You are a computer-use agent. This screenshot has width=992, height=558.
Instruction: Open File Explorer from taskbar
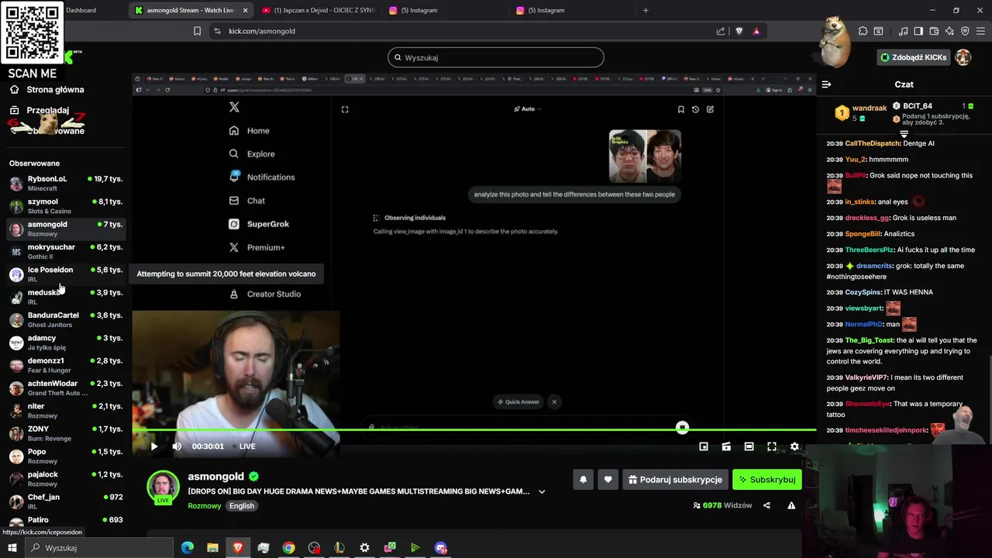212,548
